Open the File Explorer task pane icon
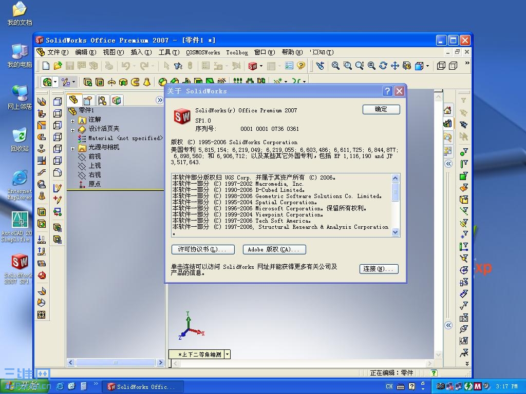The image size is (526, 394). coord(447,137)
